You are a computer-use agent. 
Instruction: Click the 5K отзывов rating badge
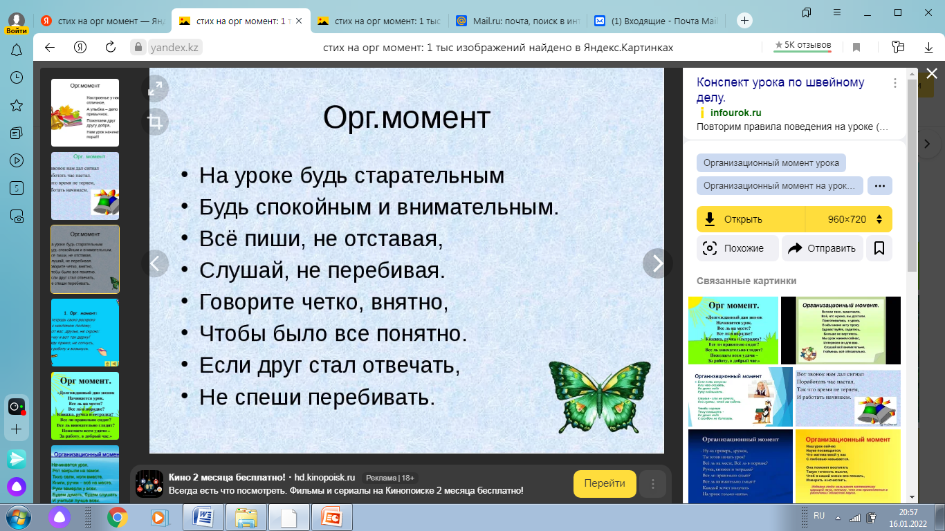tap(803, 45)
